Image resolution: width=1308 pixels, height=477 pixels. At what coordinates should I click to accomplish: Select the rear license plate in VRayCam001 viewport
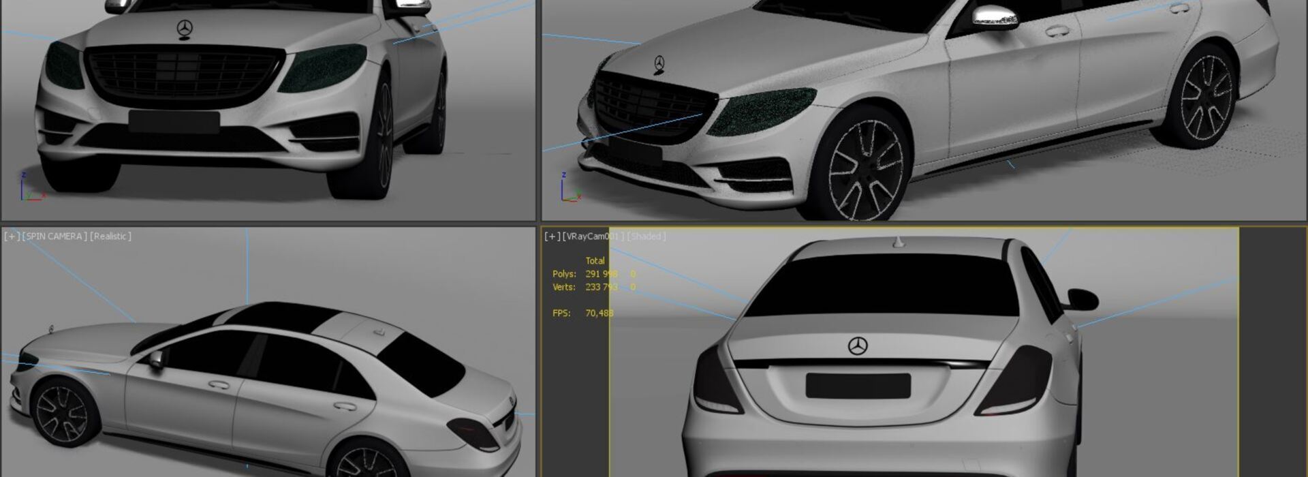(x=858, y=386)
